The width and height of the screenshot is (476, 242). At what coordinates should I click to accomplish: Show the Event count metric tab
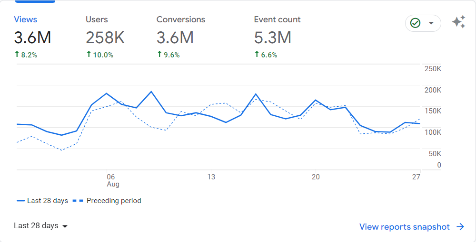tap(277, 19)
